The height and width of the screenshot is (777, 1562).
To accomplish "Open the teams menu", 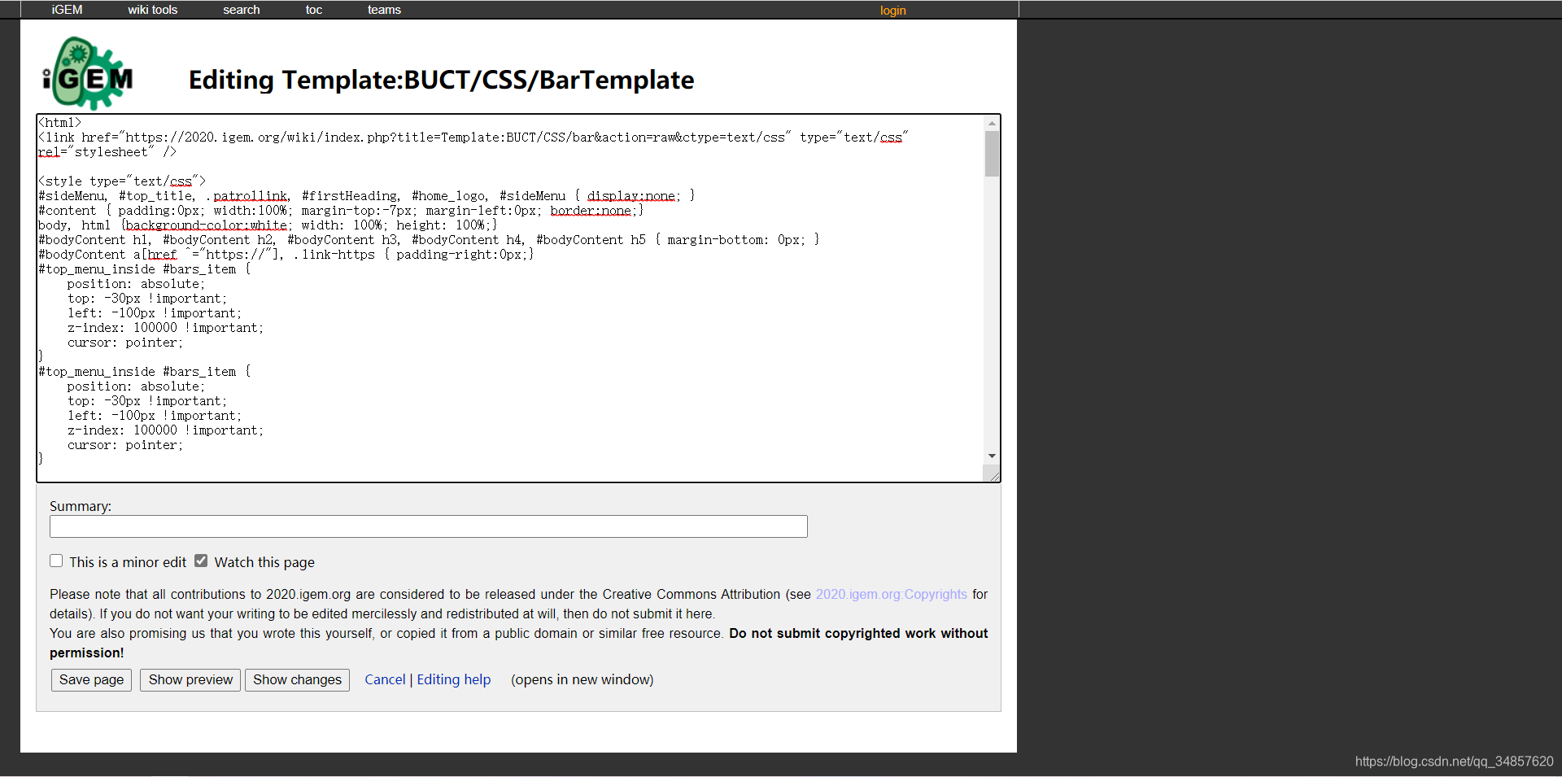I will point(384,10).
